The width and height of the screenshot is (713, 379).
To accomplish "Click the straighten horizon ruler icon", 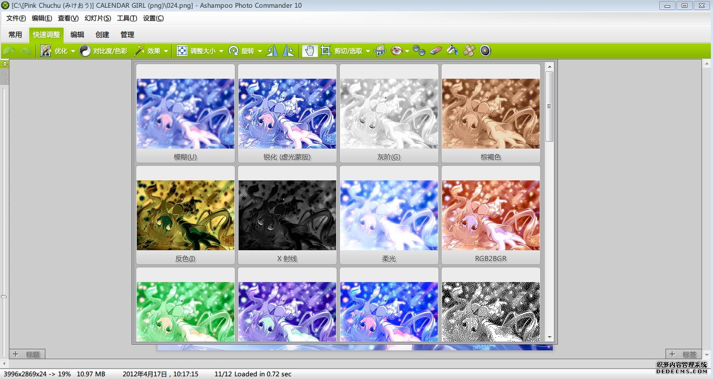I will [x=380, y=51].
